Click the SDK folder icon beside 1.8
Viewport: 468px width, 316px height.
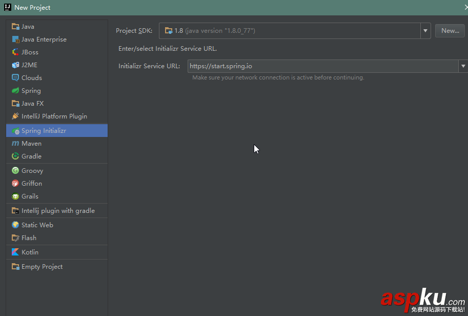click(169, 30)
